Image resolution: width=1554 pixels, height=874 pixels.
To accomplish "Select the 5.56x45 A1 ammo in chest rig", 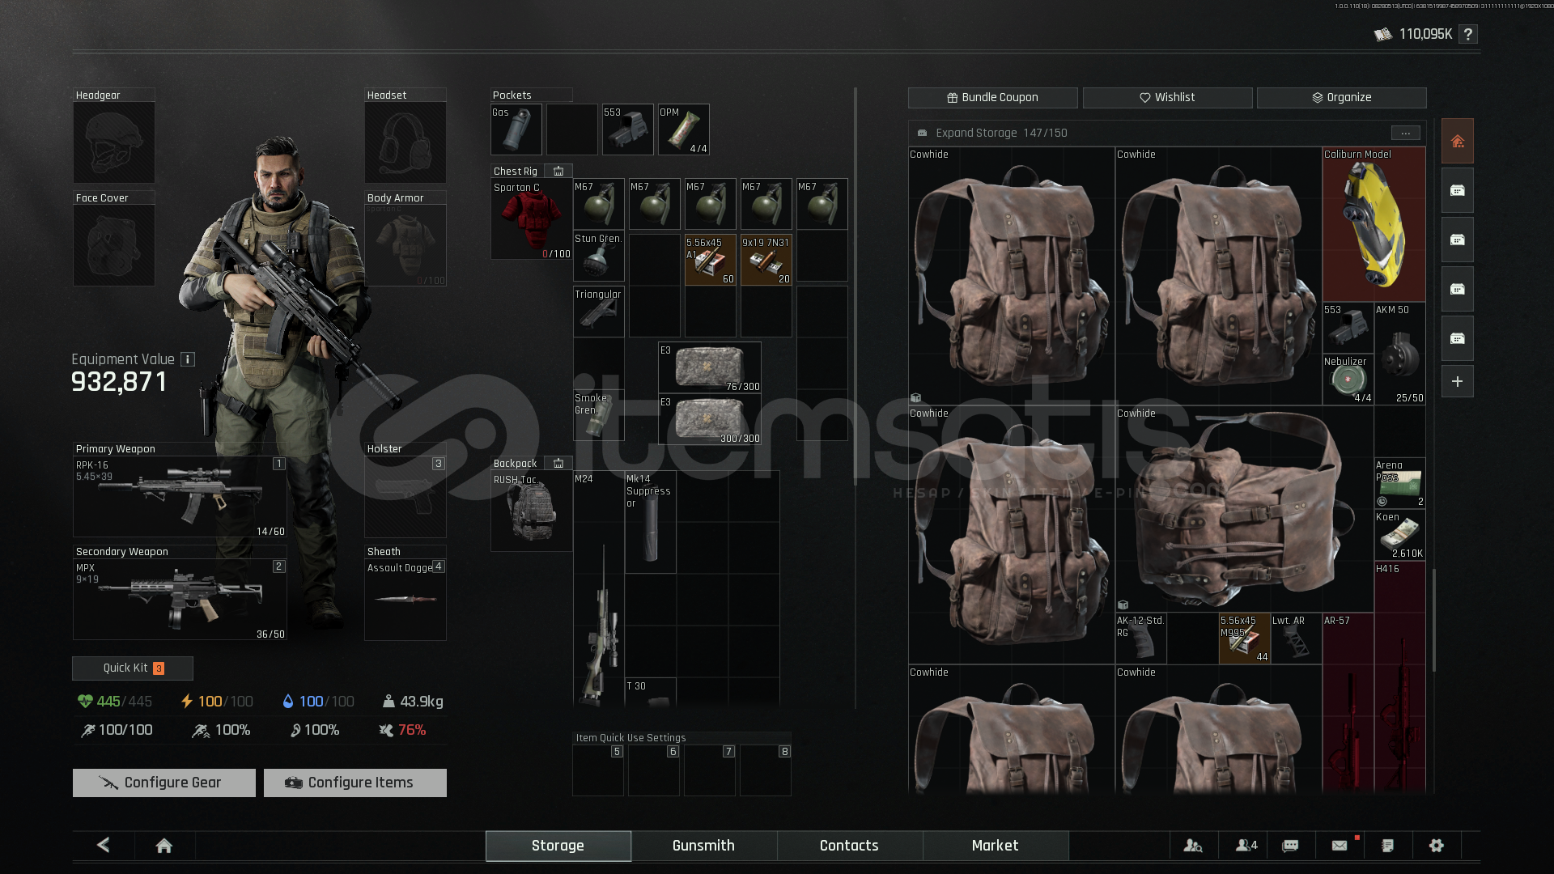I will tap(710, 260).
